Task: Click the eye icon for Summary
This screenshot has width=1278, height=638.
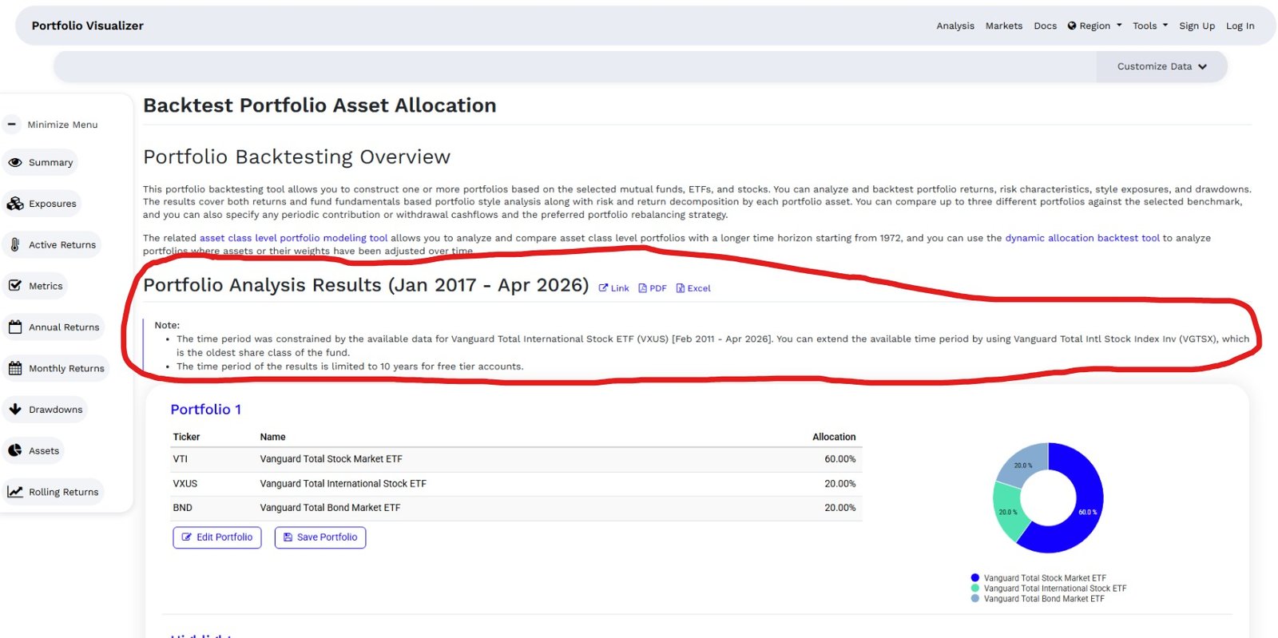Action: tap(15, 162)
